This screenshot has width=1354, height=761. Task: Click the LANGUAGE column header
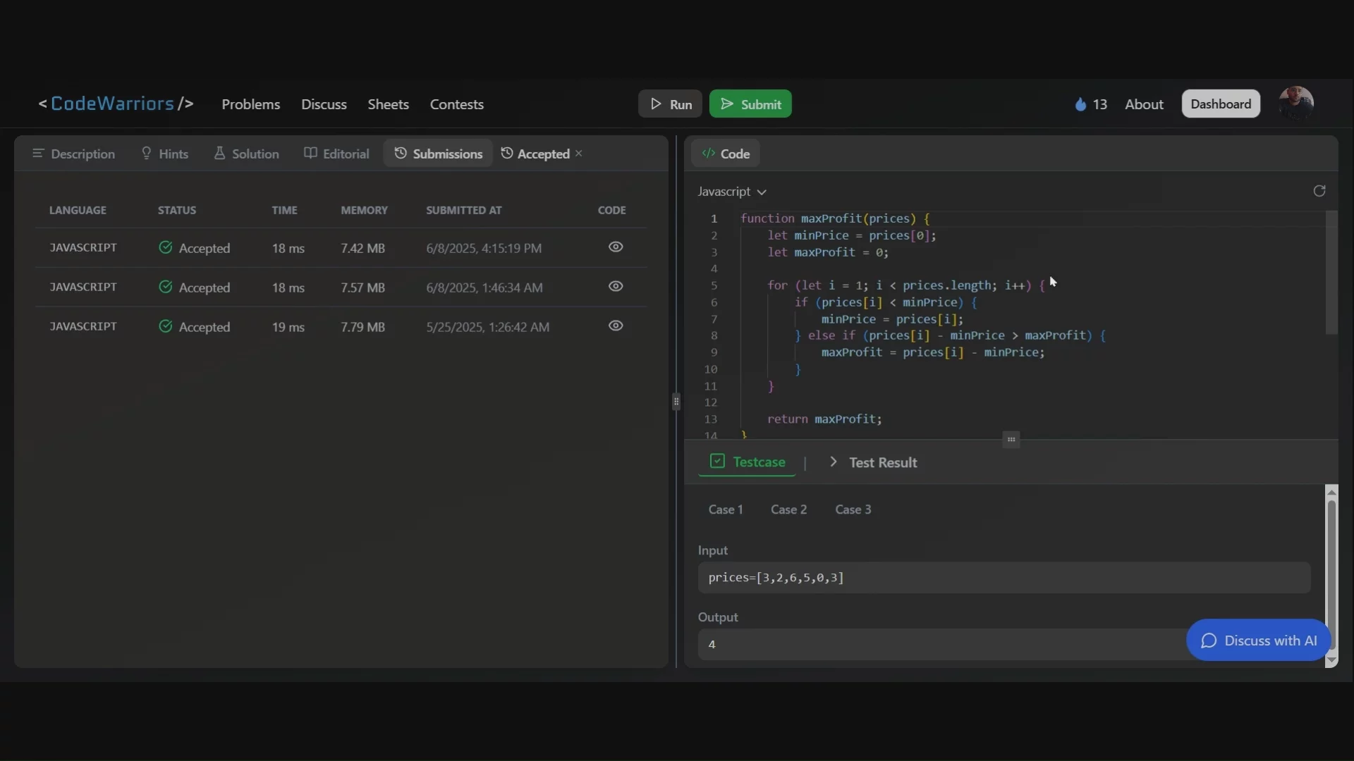(x=78, y=210)
